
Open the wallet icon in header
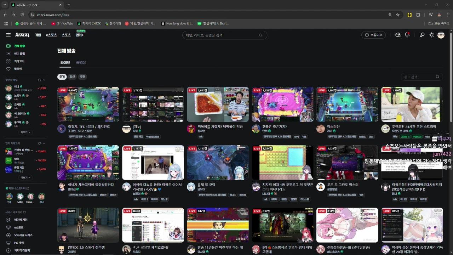click(398, 35)
